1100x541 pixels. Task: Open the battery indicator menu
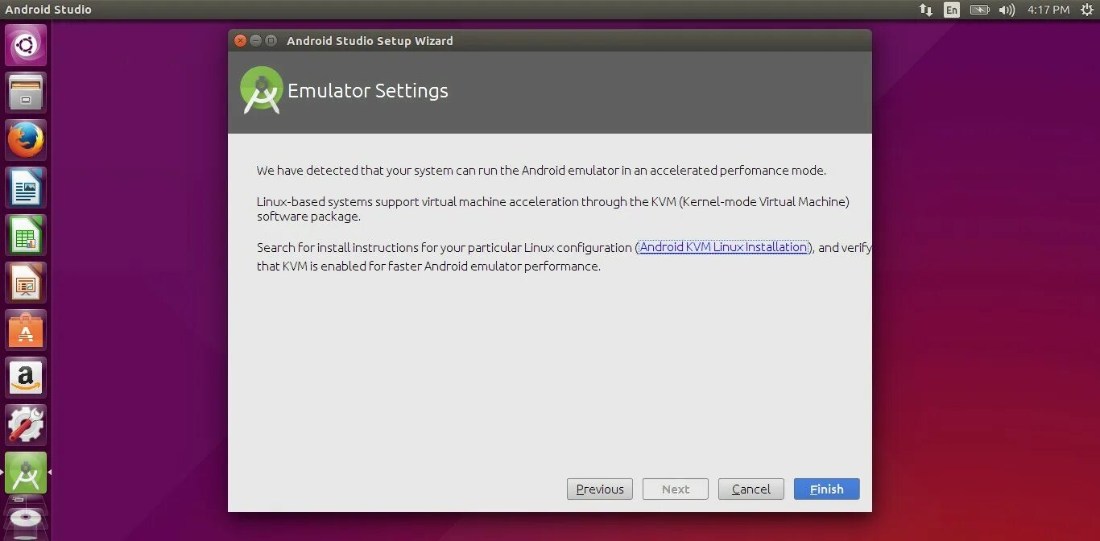979,10
